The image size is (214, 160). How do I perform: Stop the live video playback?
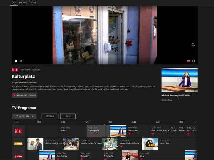point(16,61)
